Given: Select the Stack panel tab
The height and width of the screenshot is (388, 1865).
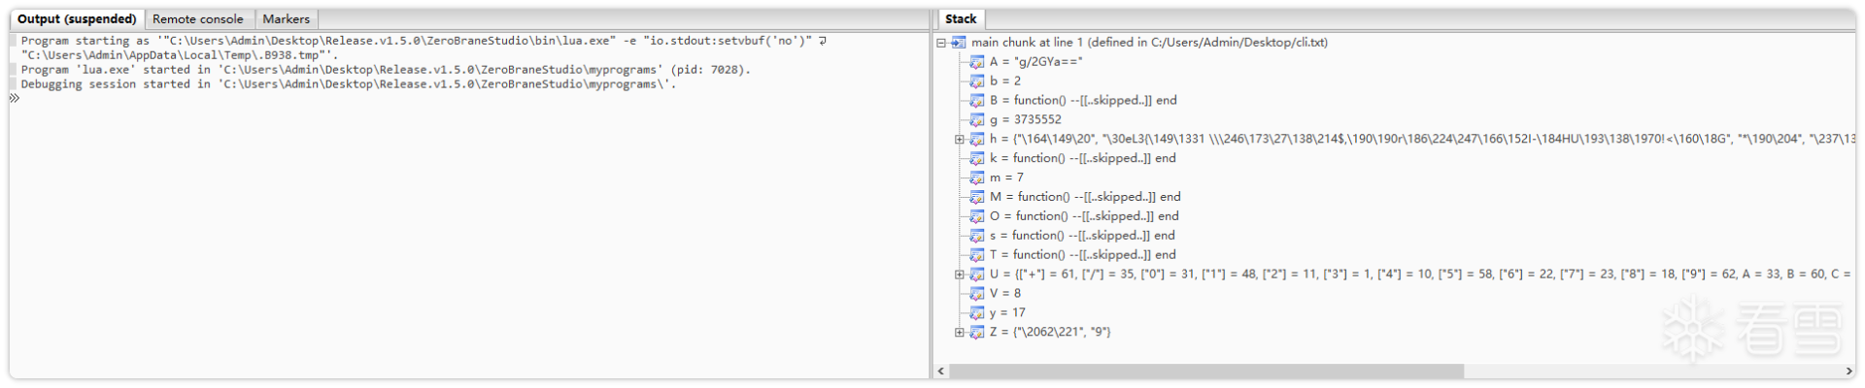Looking at the screenshot, I should coord(961,19).
